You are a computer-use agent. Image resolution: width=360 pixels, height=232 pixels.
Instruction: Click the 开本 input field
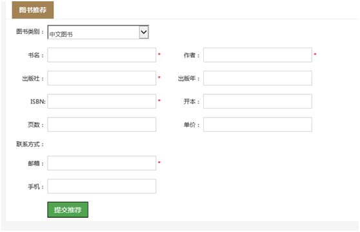point(257,101)
